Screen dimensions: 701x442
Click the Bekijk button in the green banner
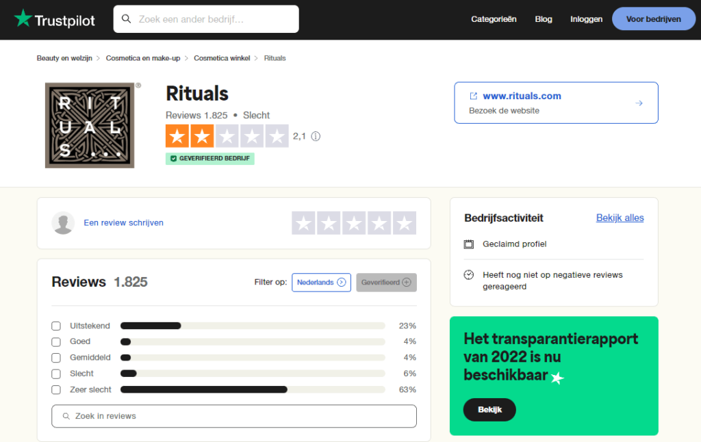[x=489, y=410]
